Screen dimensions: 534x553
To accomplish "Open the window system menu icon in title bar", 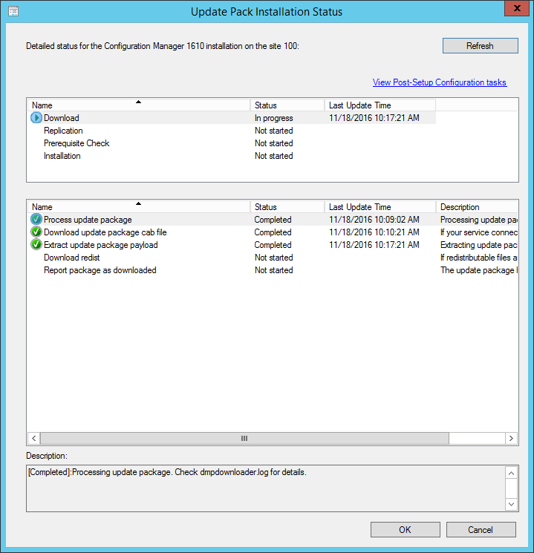I will point(13,11).
